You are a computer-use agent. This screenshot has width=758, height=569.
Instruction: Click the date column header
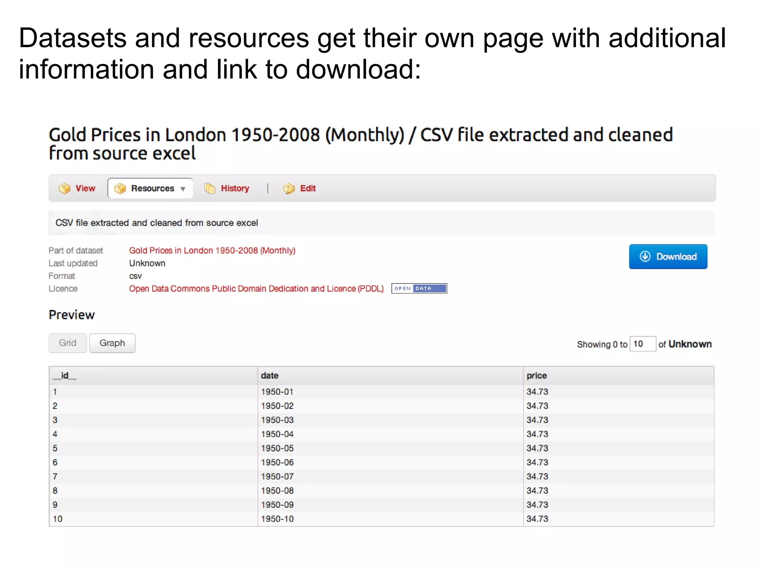(x=269, y=376)
